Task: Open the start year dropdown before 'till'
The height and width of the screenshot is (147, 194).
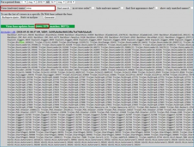Action: [41, 2]
